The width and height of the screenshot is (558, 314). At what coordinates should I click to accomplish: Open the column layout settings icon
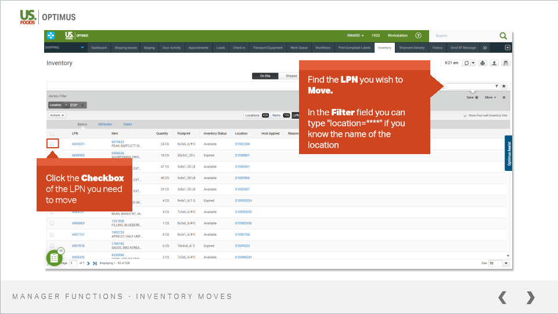(505, 63)
